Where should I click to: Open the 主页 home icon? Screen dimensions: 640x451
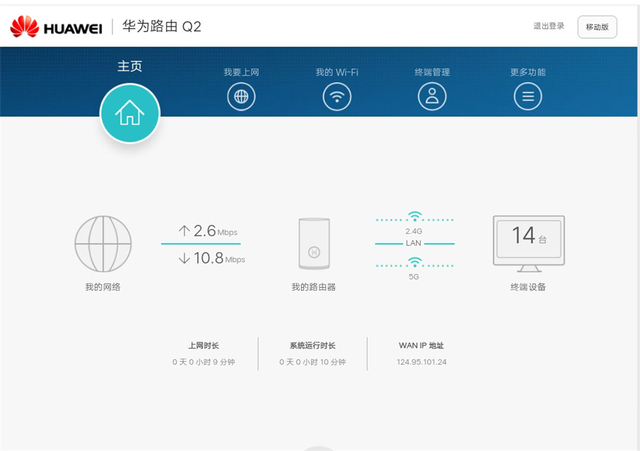click(130, 113)
